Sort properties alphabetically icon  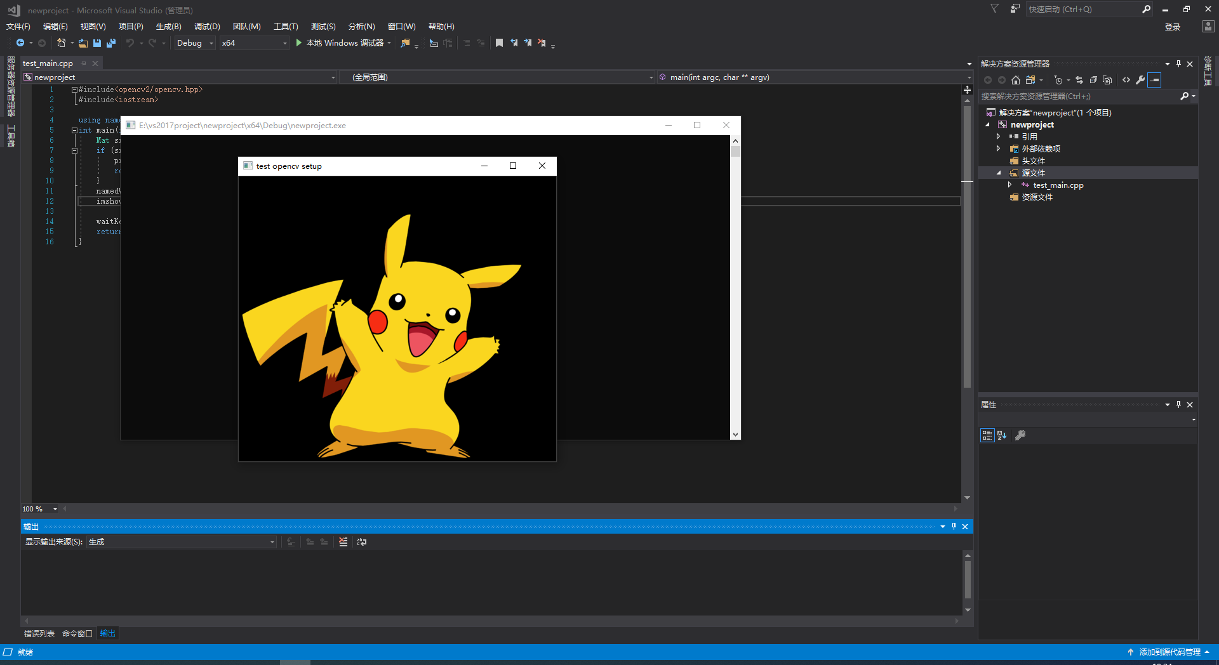click(x=1002, y=435)
